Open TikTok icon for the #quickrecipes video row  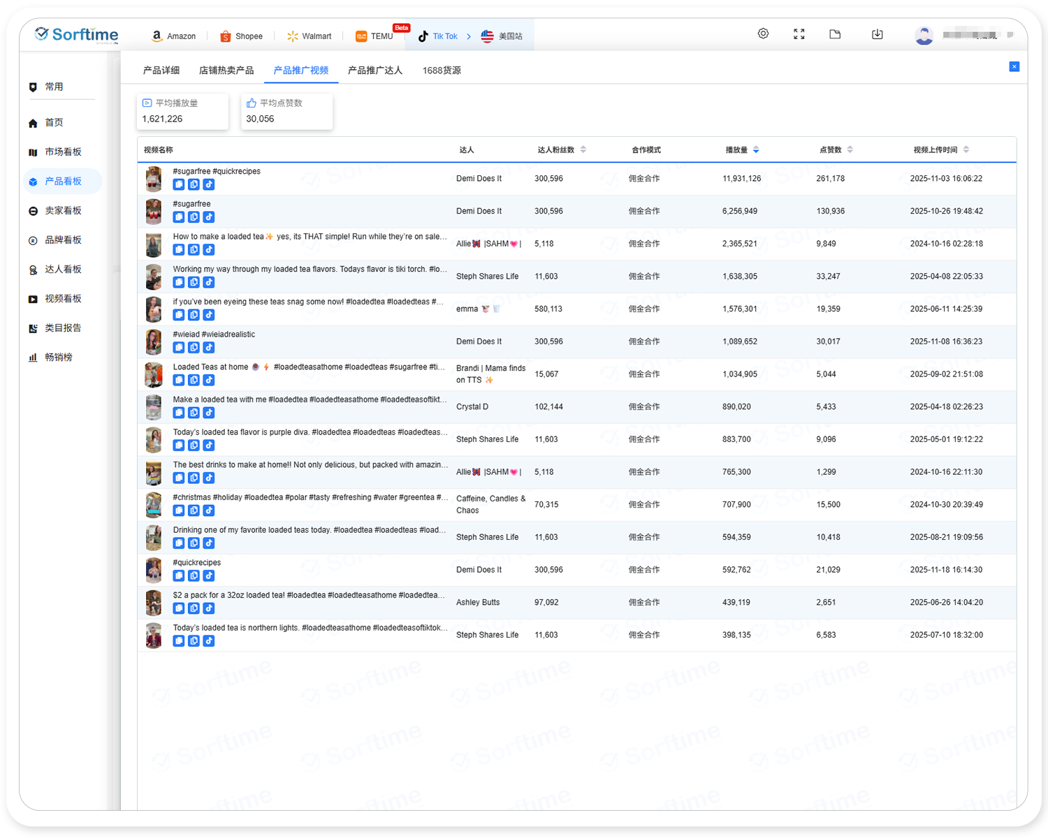pyautogui.click(x=209, y=576)
